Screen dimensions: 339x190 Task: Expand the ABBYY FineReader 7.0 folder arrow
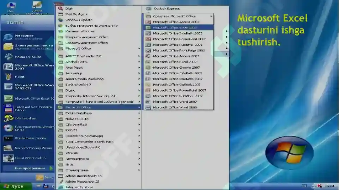[139, 56]
